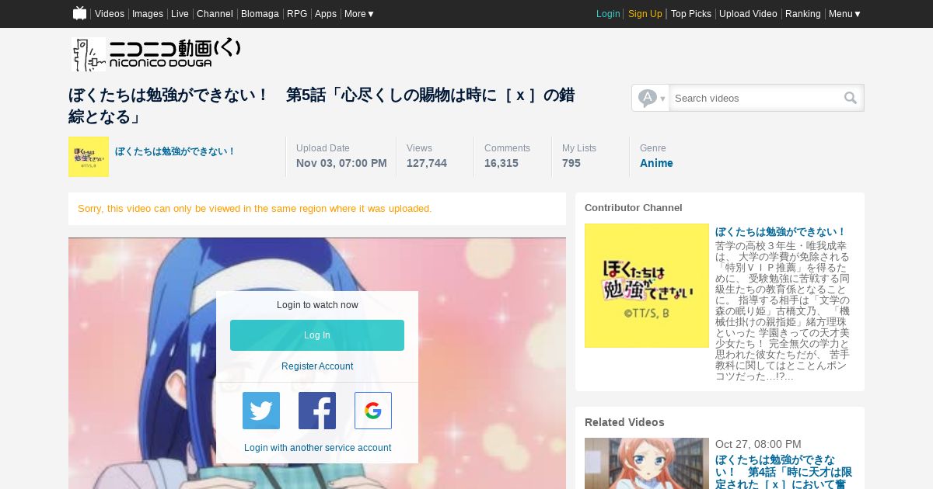Image resolution: width=933 pixels, height=489 pixels.
Task: Open the Anime genre link
Action: 656,163
